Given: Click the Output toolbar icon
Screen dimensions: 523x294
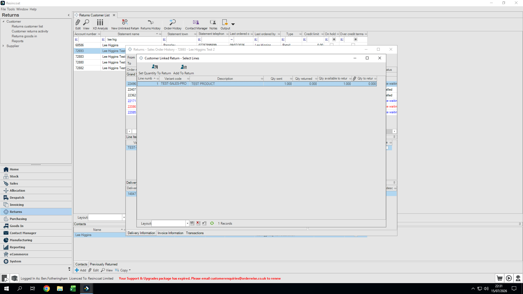Looking at the screenshot, I should (225, 22).
